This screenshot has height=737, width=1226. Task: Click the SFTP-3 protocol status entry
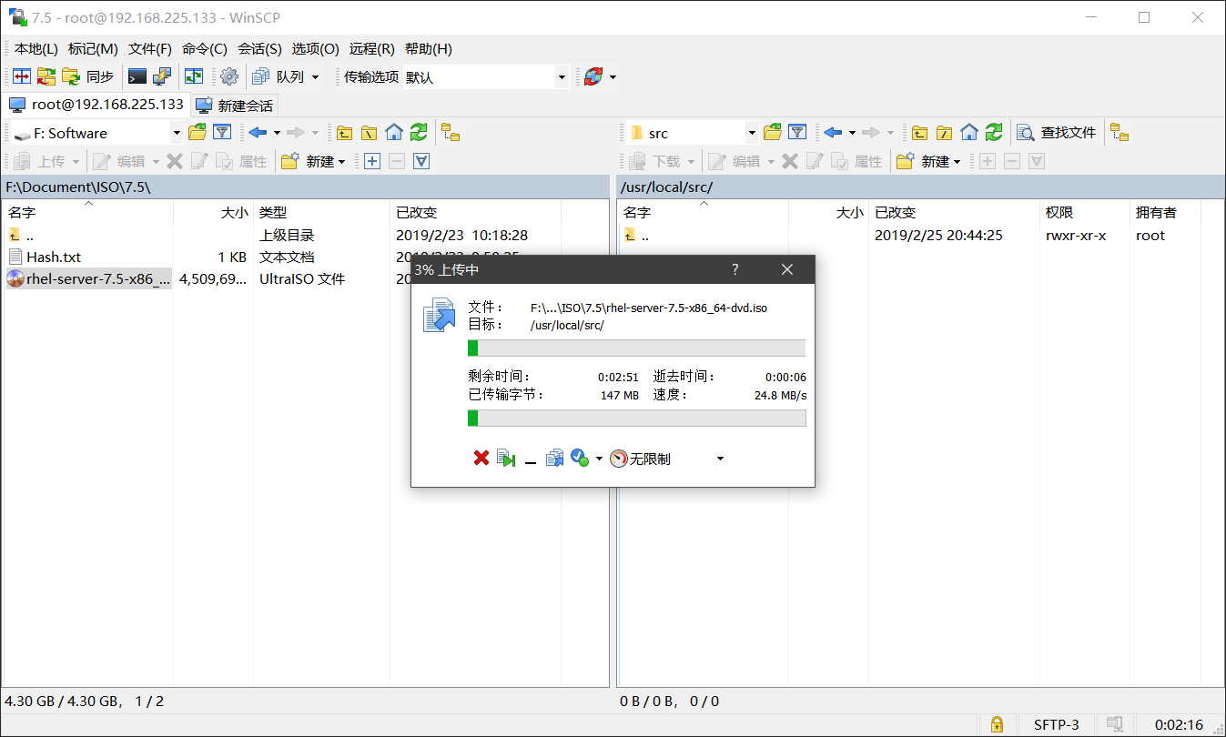(1056, 724)
